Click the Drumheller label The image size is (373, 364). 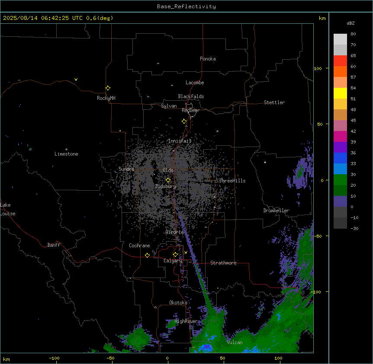point(276,211)
